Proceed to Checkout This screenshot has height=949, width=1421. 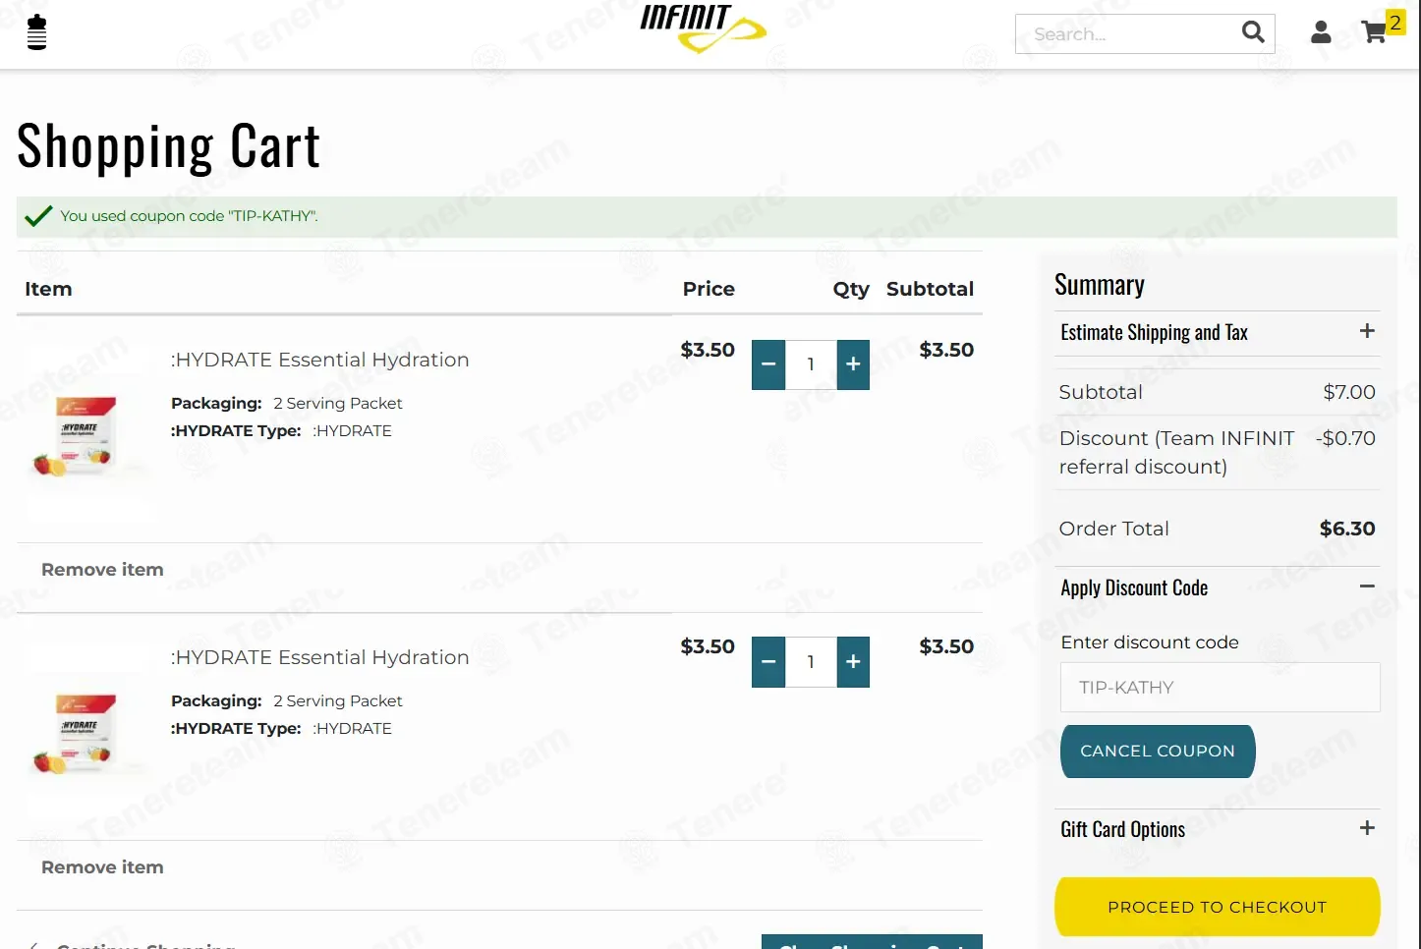coord(1218,907)
